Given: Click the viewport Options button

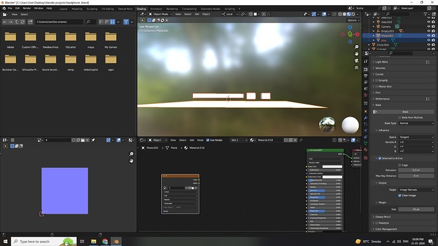Looking at the screenshot, I should click(353, 20).
